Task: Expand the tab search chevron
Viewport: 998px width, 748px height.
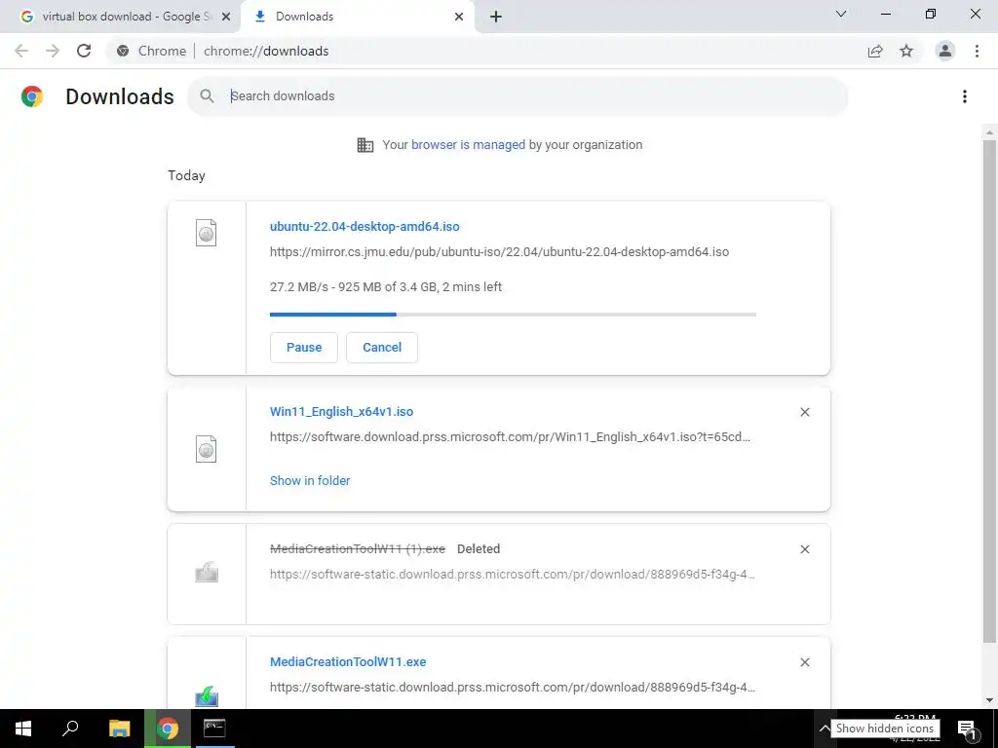Action: click(x=841, y=14)
